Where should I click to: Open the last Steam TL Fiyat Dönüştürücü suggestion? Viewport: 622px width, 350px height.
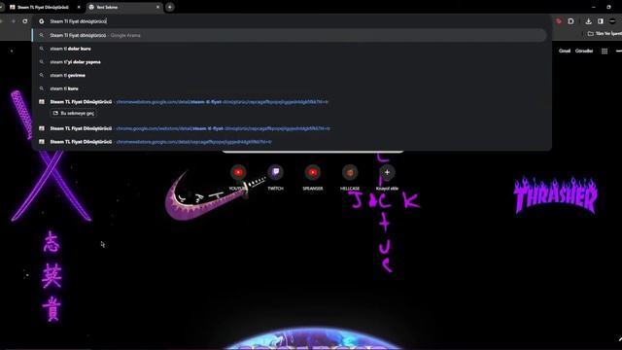point(290,142)
